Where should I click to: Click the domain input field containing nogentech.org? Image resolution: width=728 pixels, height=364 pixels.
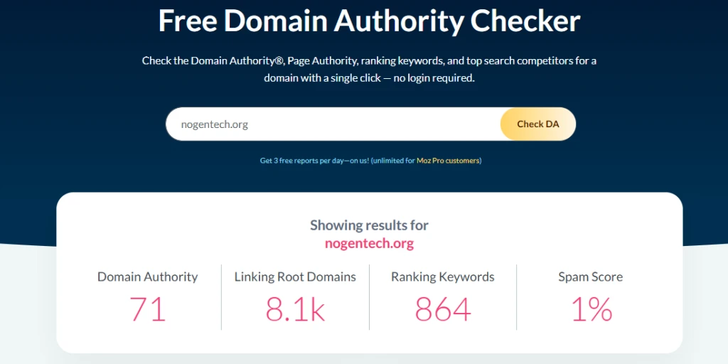click(334, 124)
